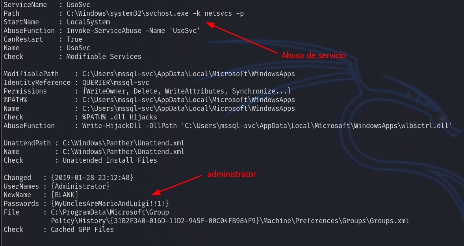Click the 'Cached GPP Files' check value
The height and width of the screenshot is (246, 464).
point(82,229)
